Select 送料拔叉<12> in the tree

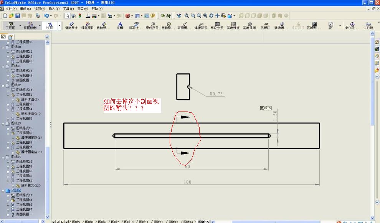tap(31, 186)
